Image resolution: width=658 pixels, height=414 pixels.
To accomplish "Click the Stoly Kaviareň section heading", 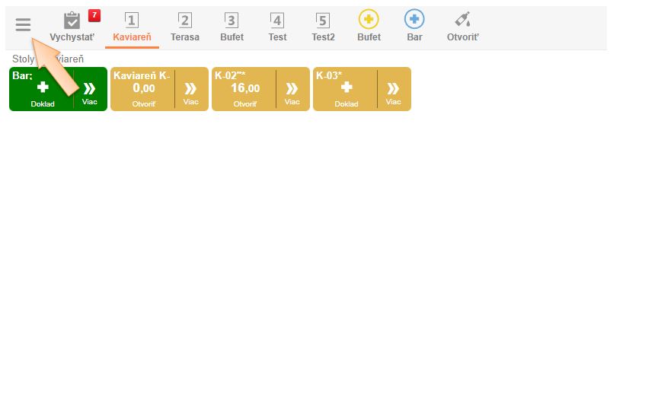I will pyautogui.click(x=48, y=59).
